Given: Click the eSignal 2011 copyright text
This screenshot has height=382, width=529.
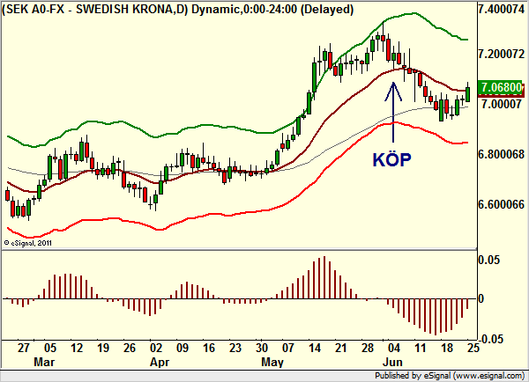Looking at the screenshot, I should (x=27, y=243).
